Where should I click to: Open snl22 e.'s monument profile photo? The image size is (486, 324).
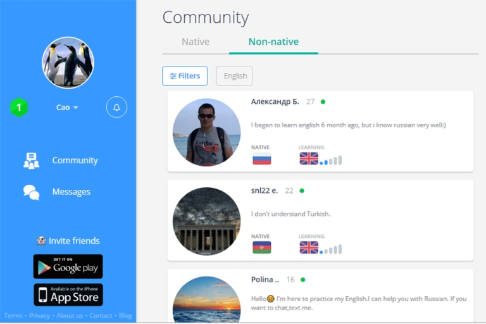pyautogui.click(x=206, y=221)
